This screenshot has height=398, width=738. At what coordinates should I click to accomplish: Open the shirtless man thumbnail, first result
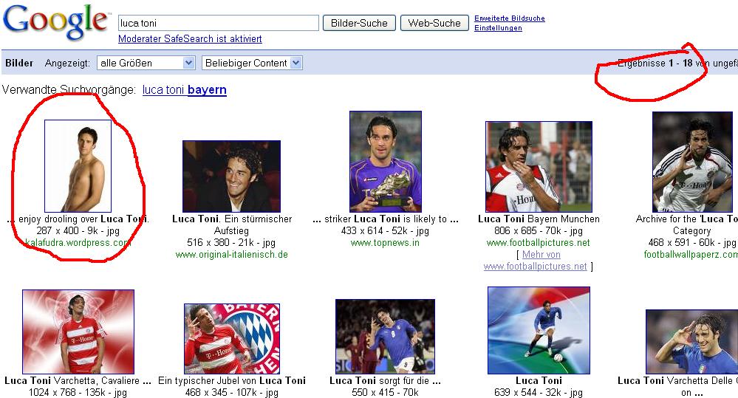[78, 166]
